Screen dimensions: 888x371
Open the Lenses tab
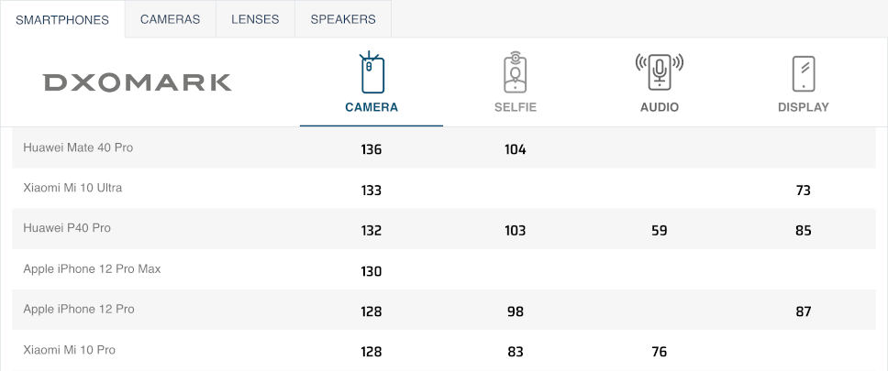click(x=255, y=19)
